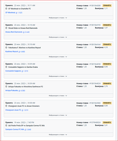Image resolution: width=118 pixels, height=141 pixels.
Task: Click ПРИНЯТО status badge for bet #1579940824
Action: [x=107, y=122]
